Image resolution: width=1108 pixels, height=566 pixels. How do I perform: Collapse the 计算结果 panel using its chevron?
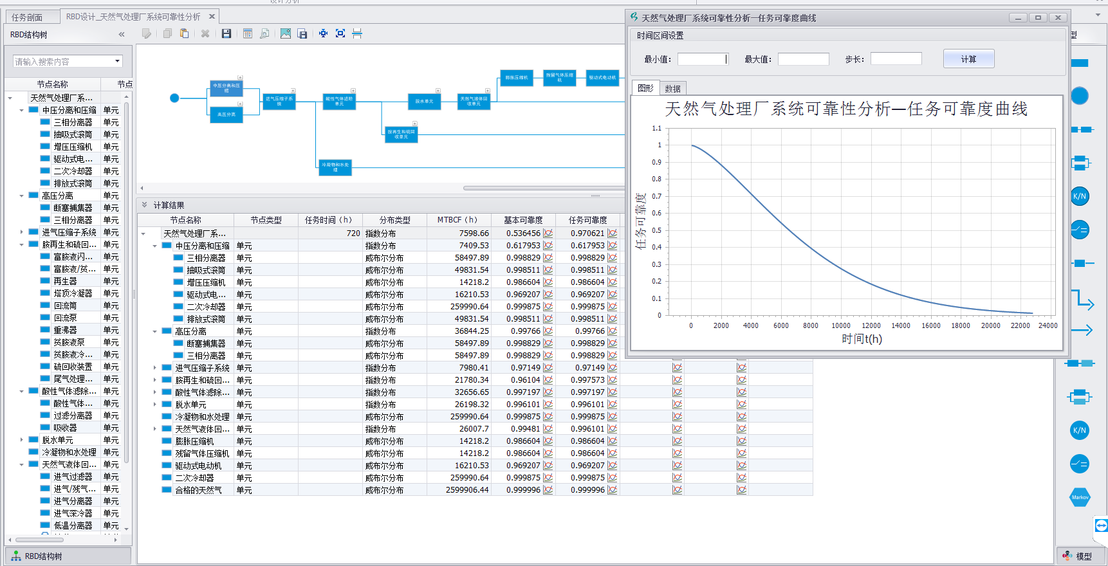(x=144, y=205)
